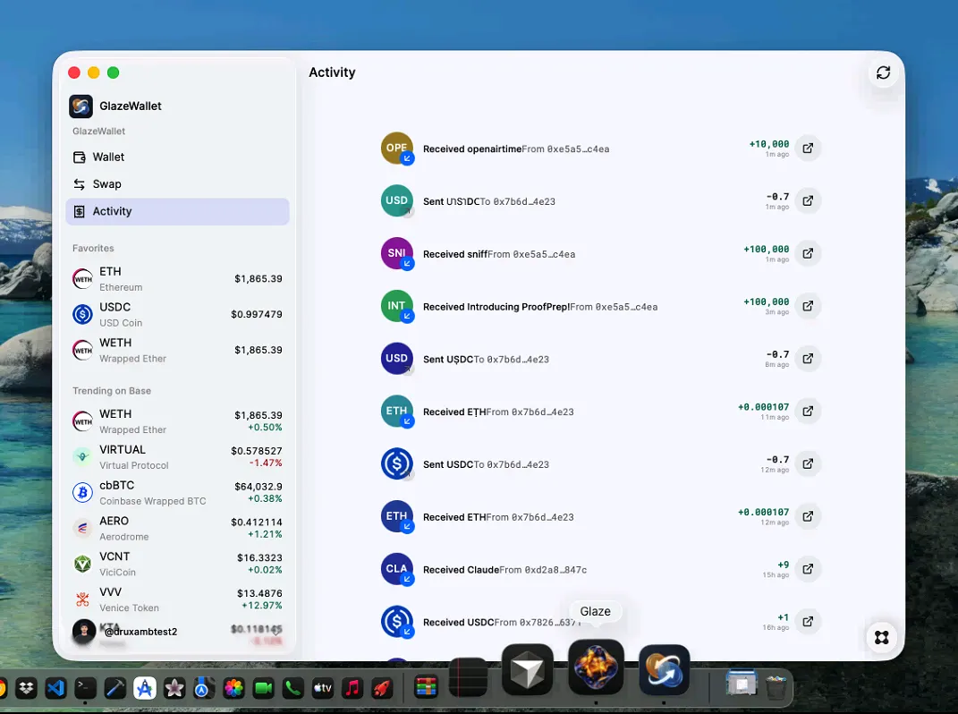Click the GlazeWallet logo icon

coord(81,106)
